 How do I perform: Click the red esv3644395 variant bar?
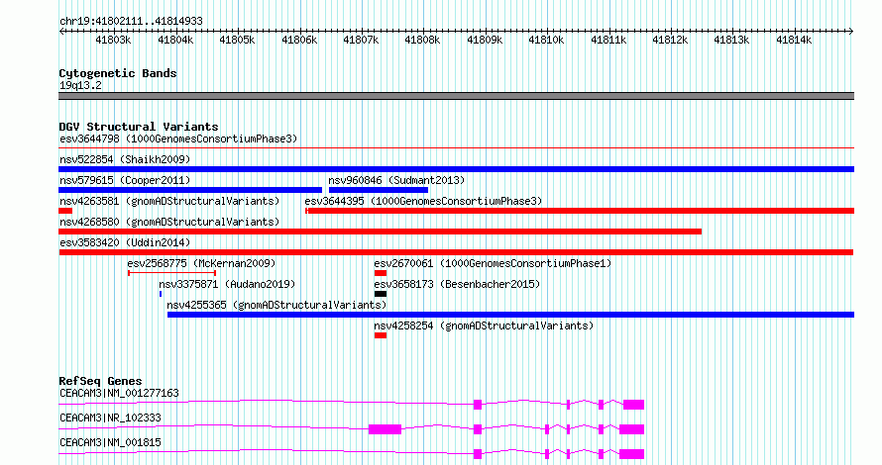click(x=580, y=211)
